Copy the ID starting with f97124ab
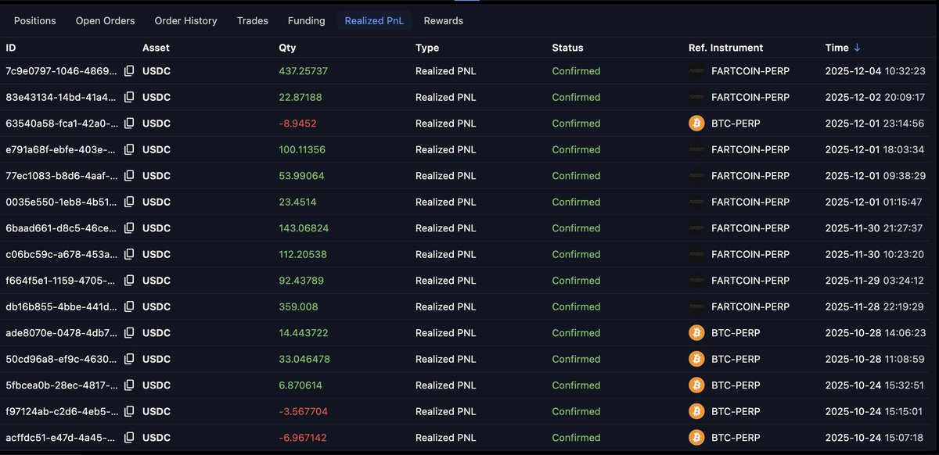This screenshot has height=455, width=939. pyautogui.click(x=129, y=412)
